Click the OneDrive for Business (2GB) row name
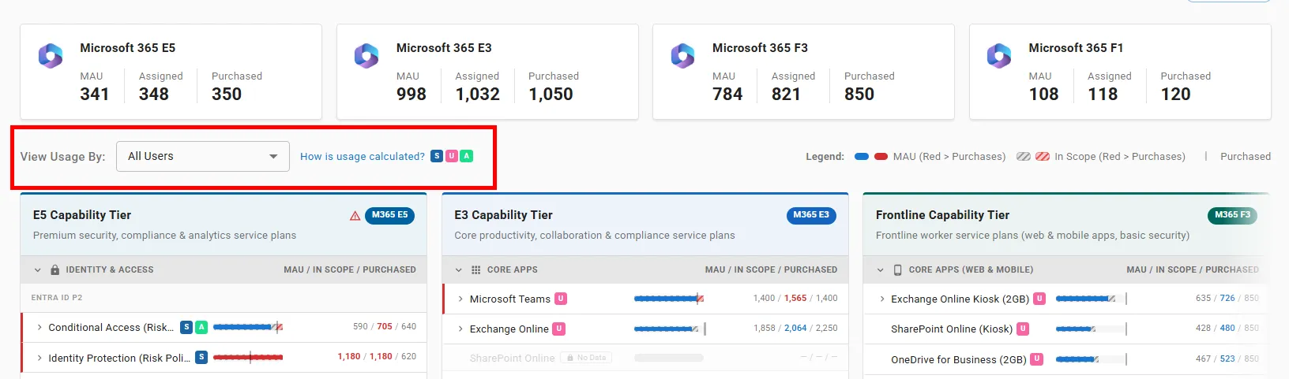Image resolution: width=1289 pixels, height=379 pixels. tap(959, 359)
